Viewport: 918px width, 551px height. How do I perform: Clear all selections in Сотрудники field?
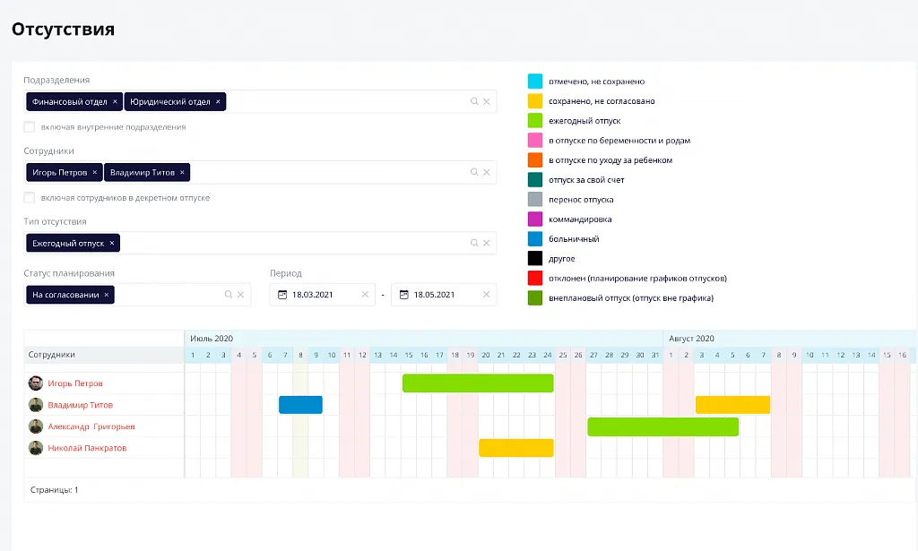pyautogui.click(x=487, y=173)
